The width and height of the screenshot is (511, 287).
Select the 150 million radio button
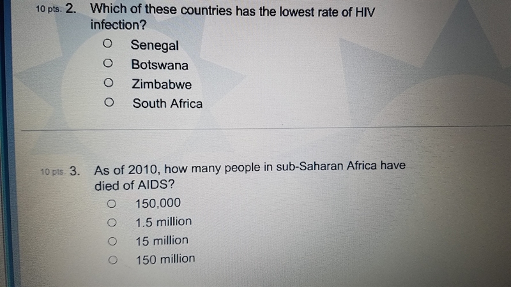coord(113,260)
